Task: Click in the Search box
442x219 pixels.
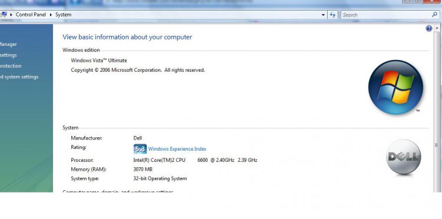Action: tap(386, 15)
